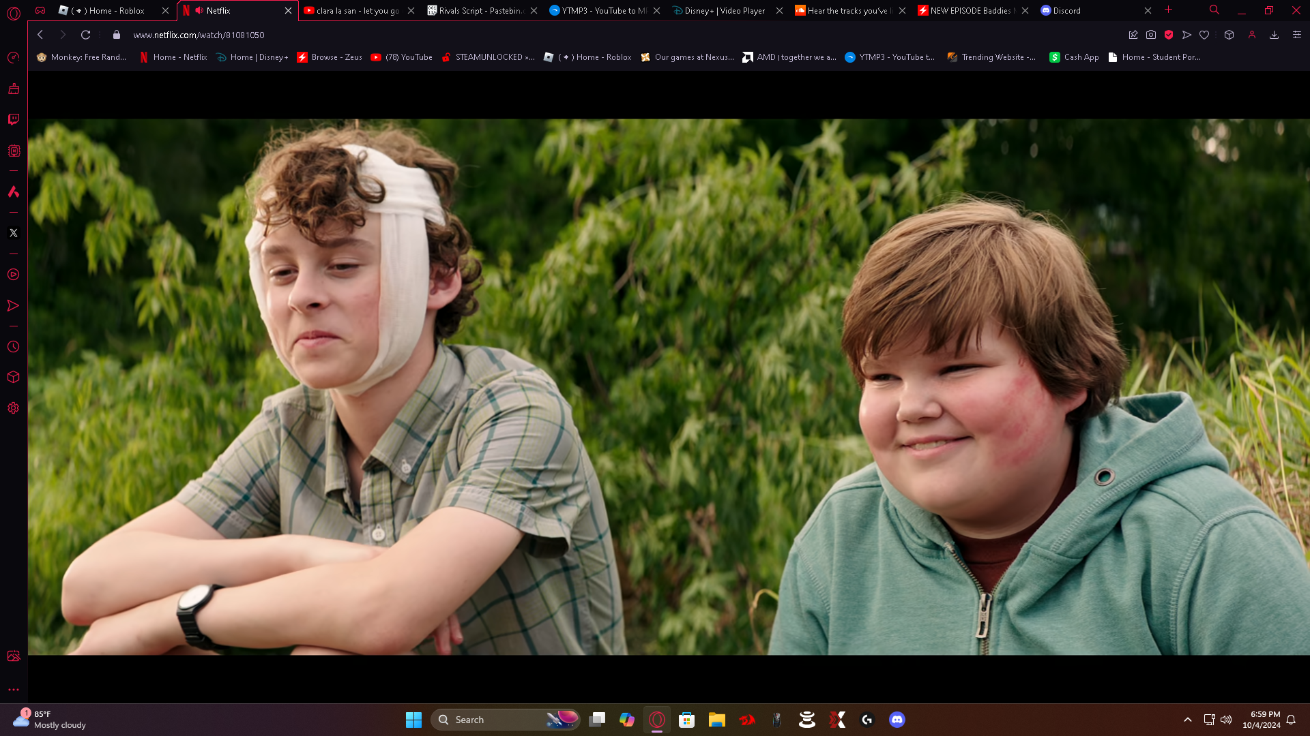Image resolution: width=1310 pixels, height=736 pixels.
Task: Open the profile account icon
Action: pyautogui.click(x=1252, y=35)
